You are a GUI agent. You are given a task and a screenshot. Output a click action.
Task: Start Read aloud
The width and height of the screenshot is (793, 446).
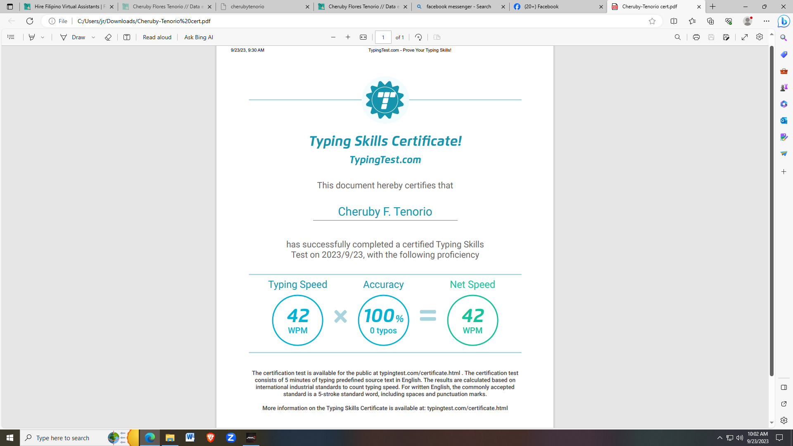pos(157,37)
